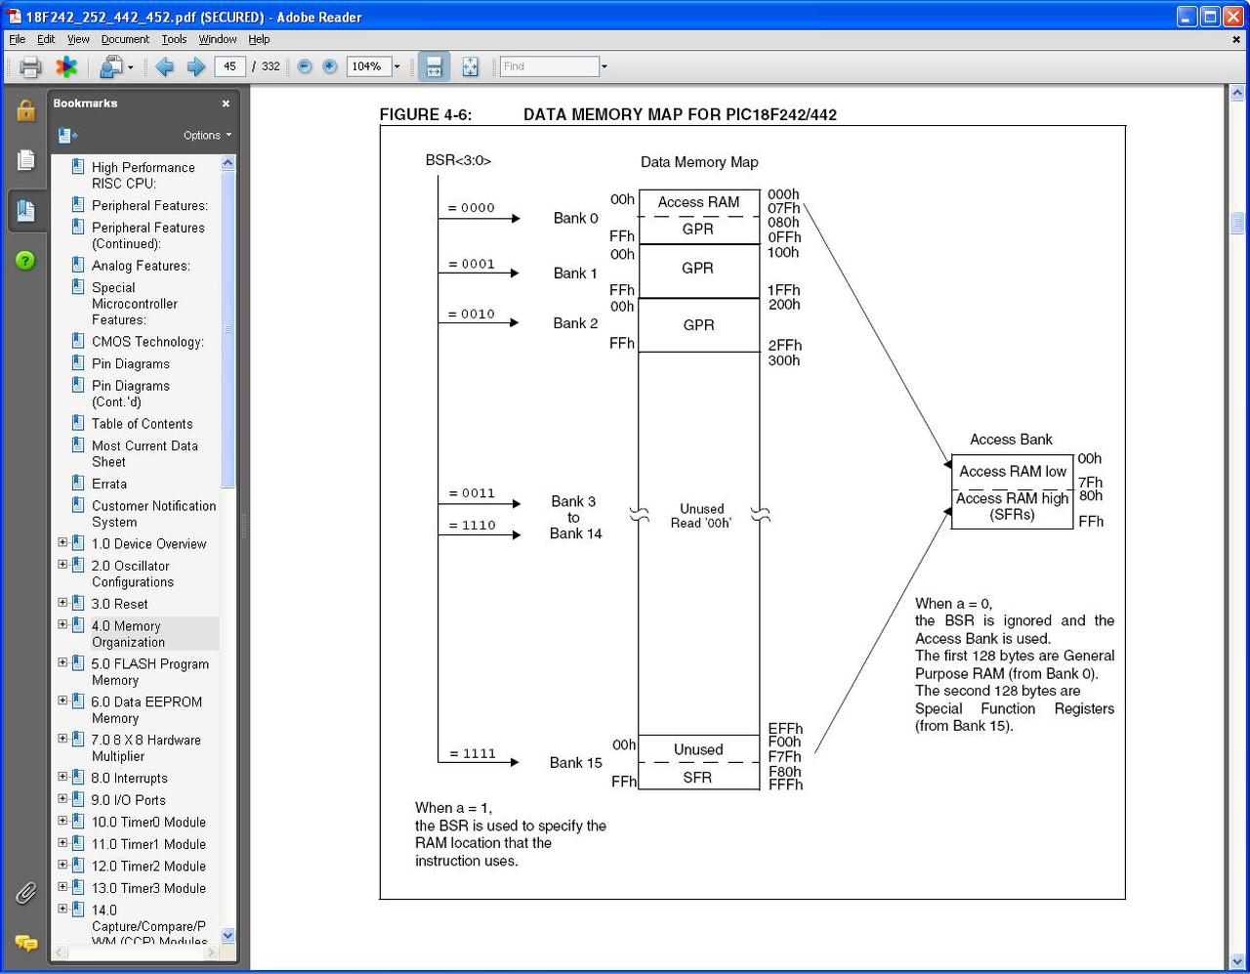Open the Comments panel icon
1250x974 pixels.
(x=25, y=943)
